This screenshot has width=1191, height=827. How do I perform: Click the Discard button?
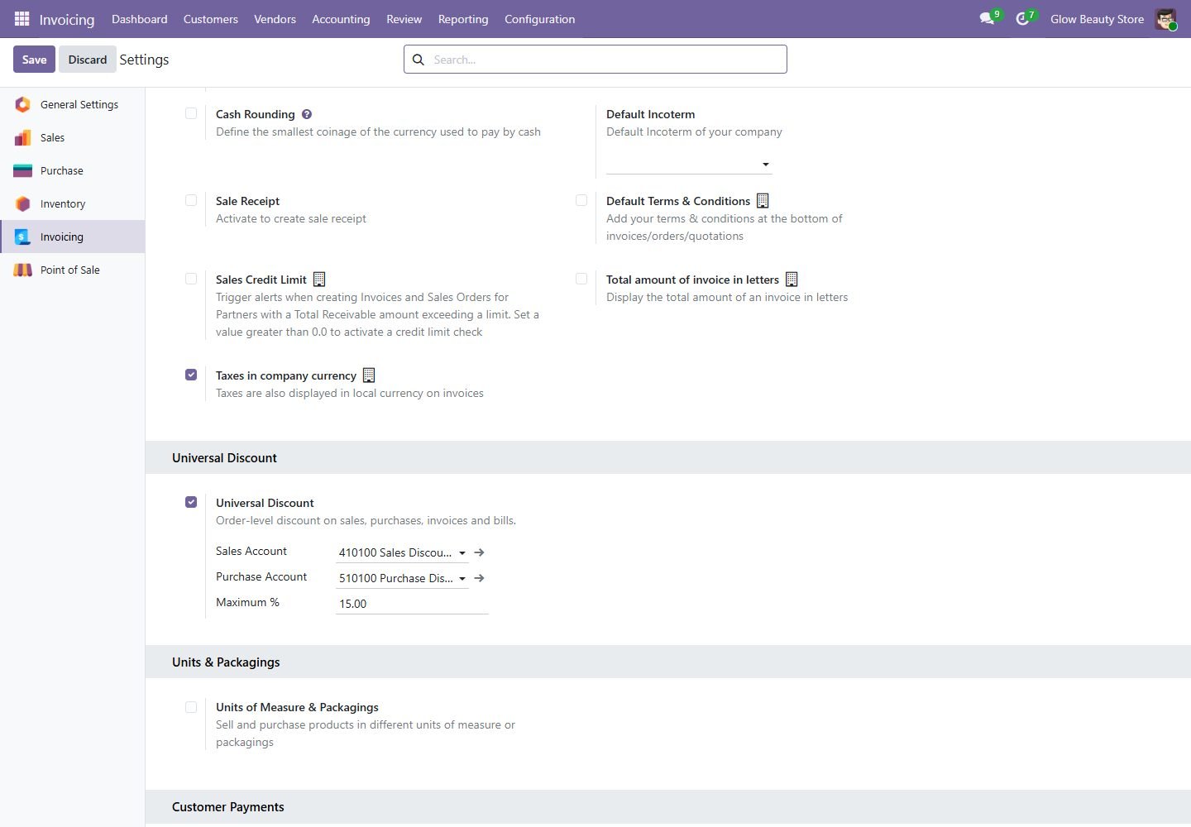click(88, 60)
